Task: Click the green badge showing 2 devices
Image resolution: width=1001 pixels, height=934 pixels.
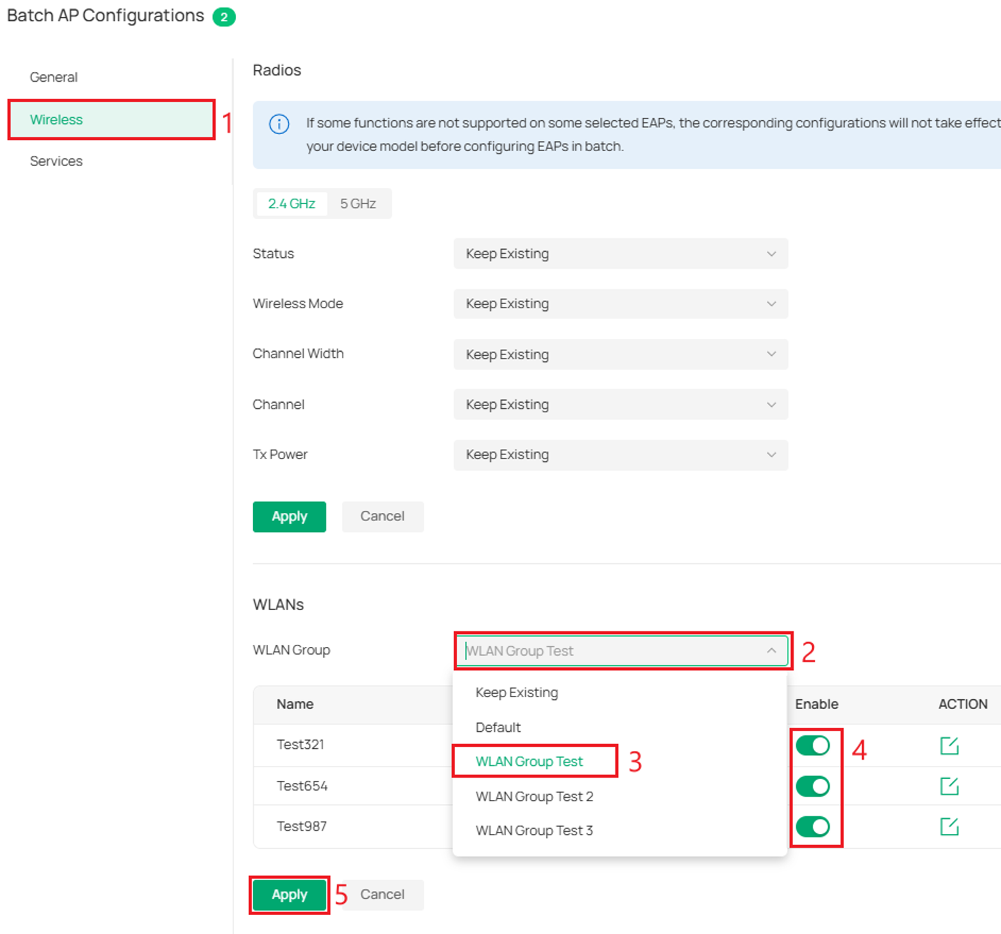Action: 224,17
